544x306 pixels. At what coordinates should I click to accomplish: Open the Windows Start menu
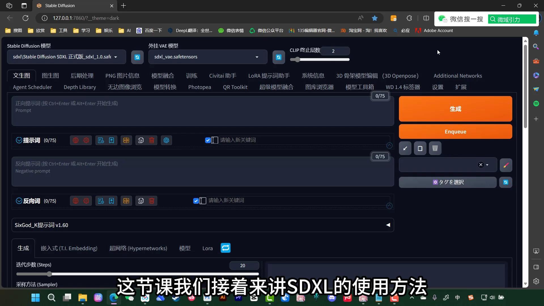click(35, 297)
